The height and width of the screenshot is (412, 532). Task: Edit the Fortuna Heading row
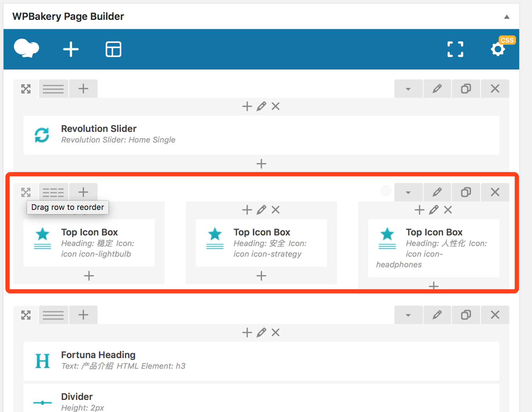[x=437, y=315]
